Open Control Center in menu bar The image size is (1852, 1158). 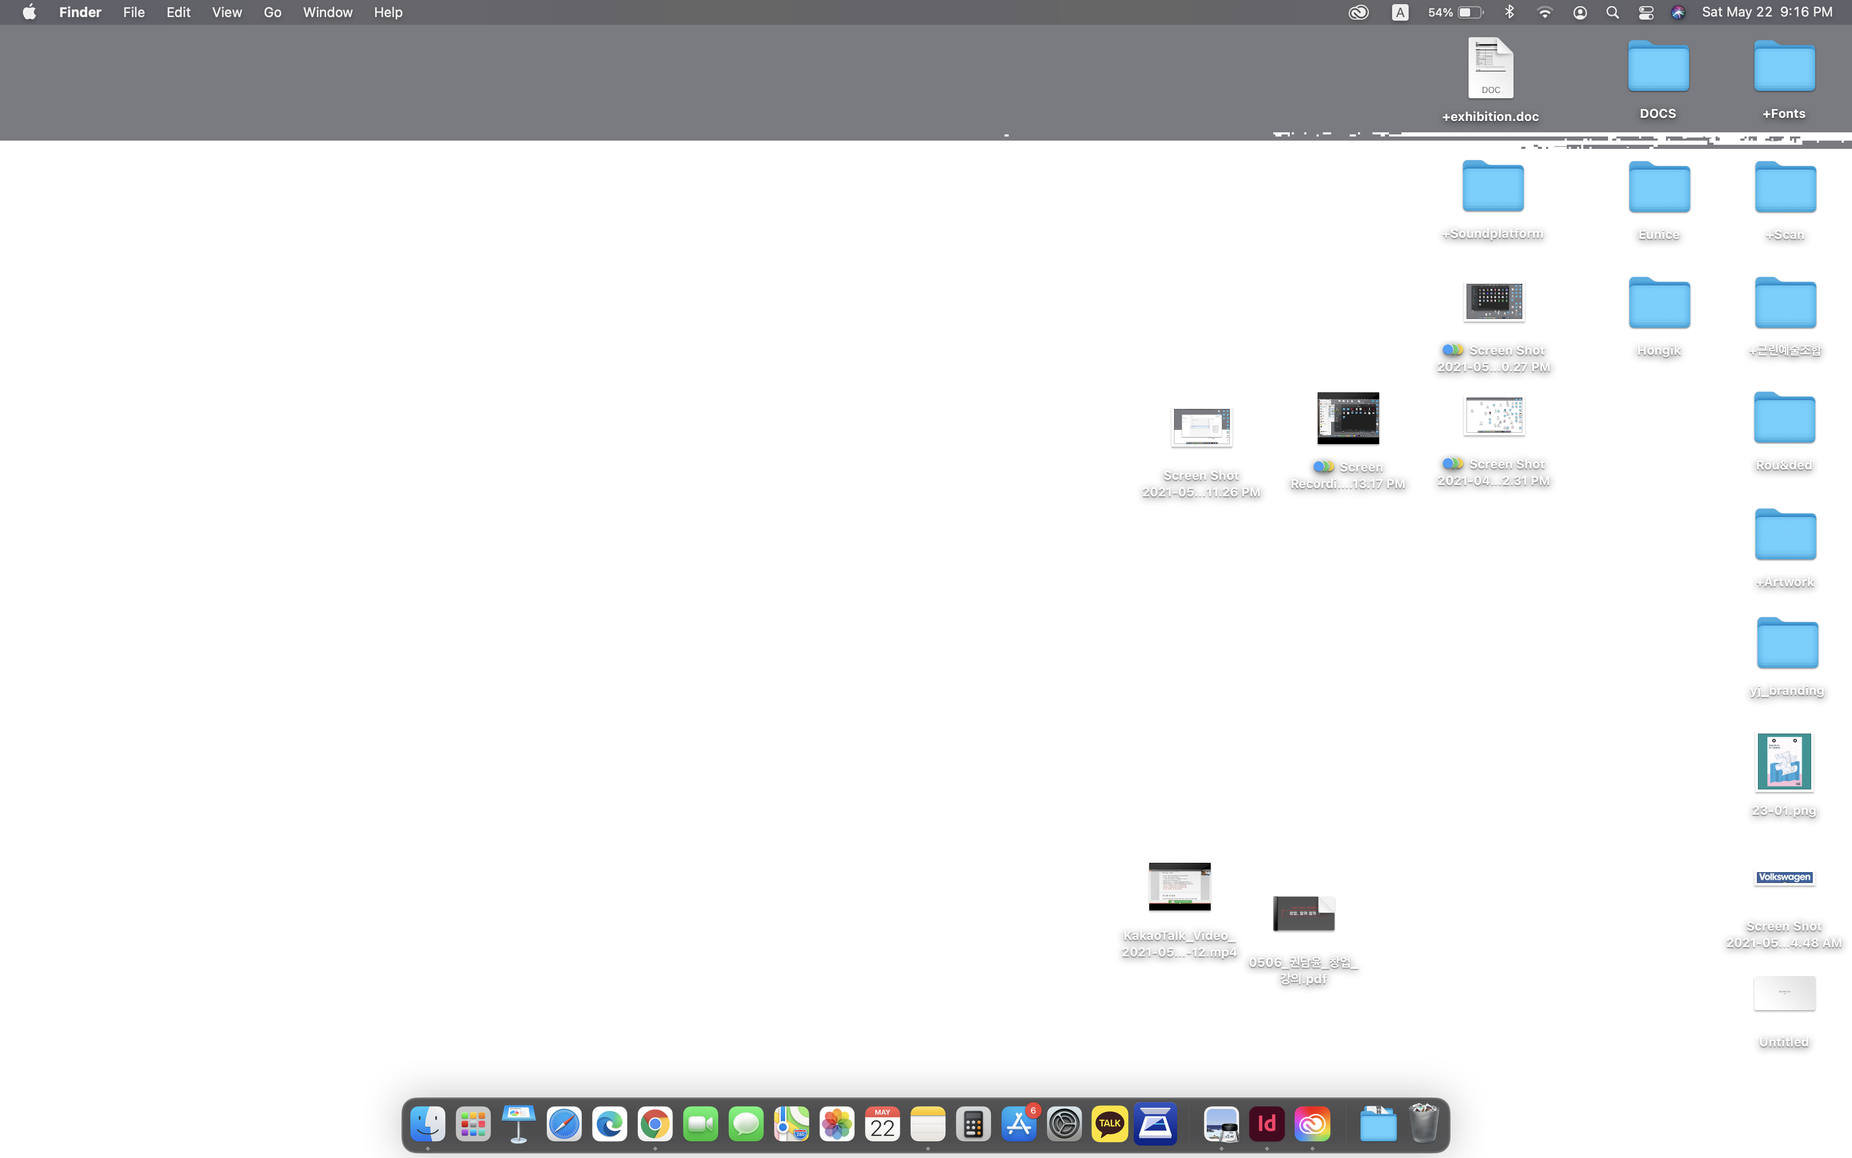[x=1645, y=12]
